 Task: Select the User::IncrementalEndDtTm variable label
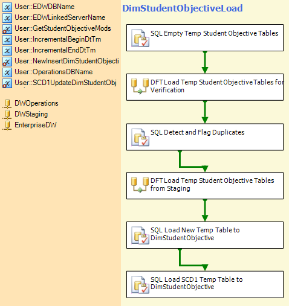click(55, 50)
